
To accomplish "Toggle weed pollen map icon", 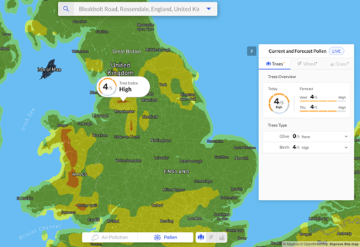I will click(211, 237).
